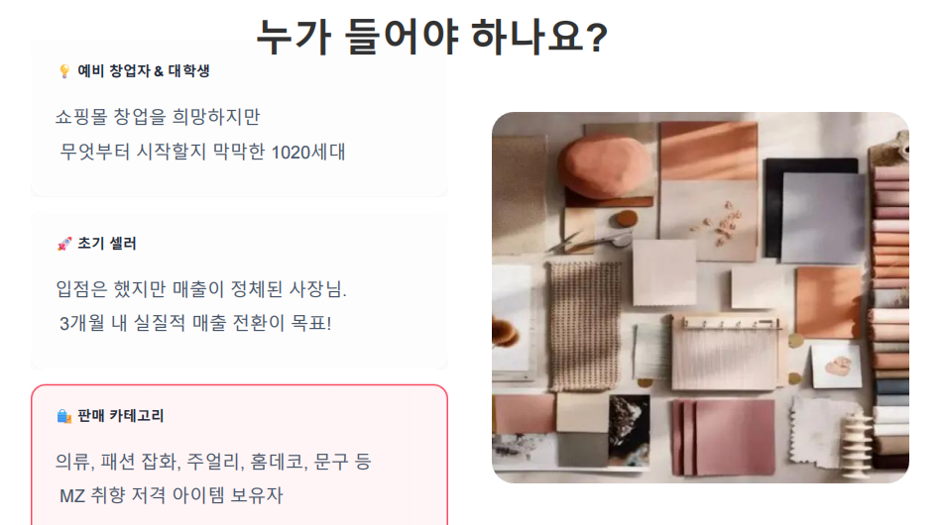
Task: Select the pink-outlined 판매 카테고리 card
Action: pos(239,455)
